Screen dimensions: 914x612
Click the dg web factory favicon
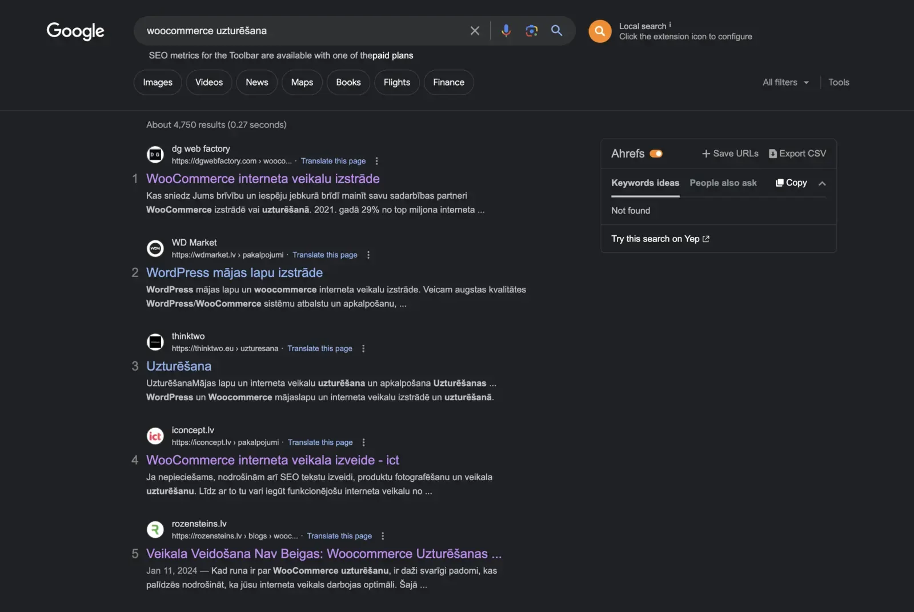tap(155, 155)
